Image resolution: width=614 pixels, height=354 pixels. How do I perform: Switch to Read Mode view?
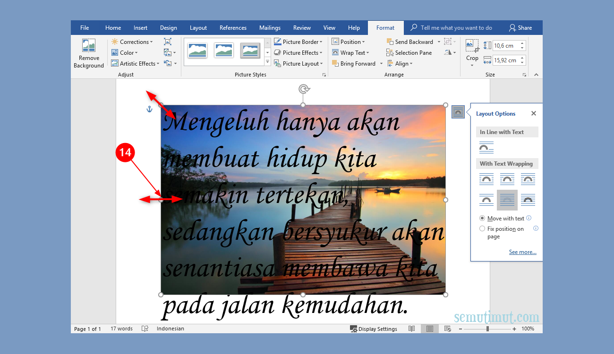coord(411,329)
